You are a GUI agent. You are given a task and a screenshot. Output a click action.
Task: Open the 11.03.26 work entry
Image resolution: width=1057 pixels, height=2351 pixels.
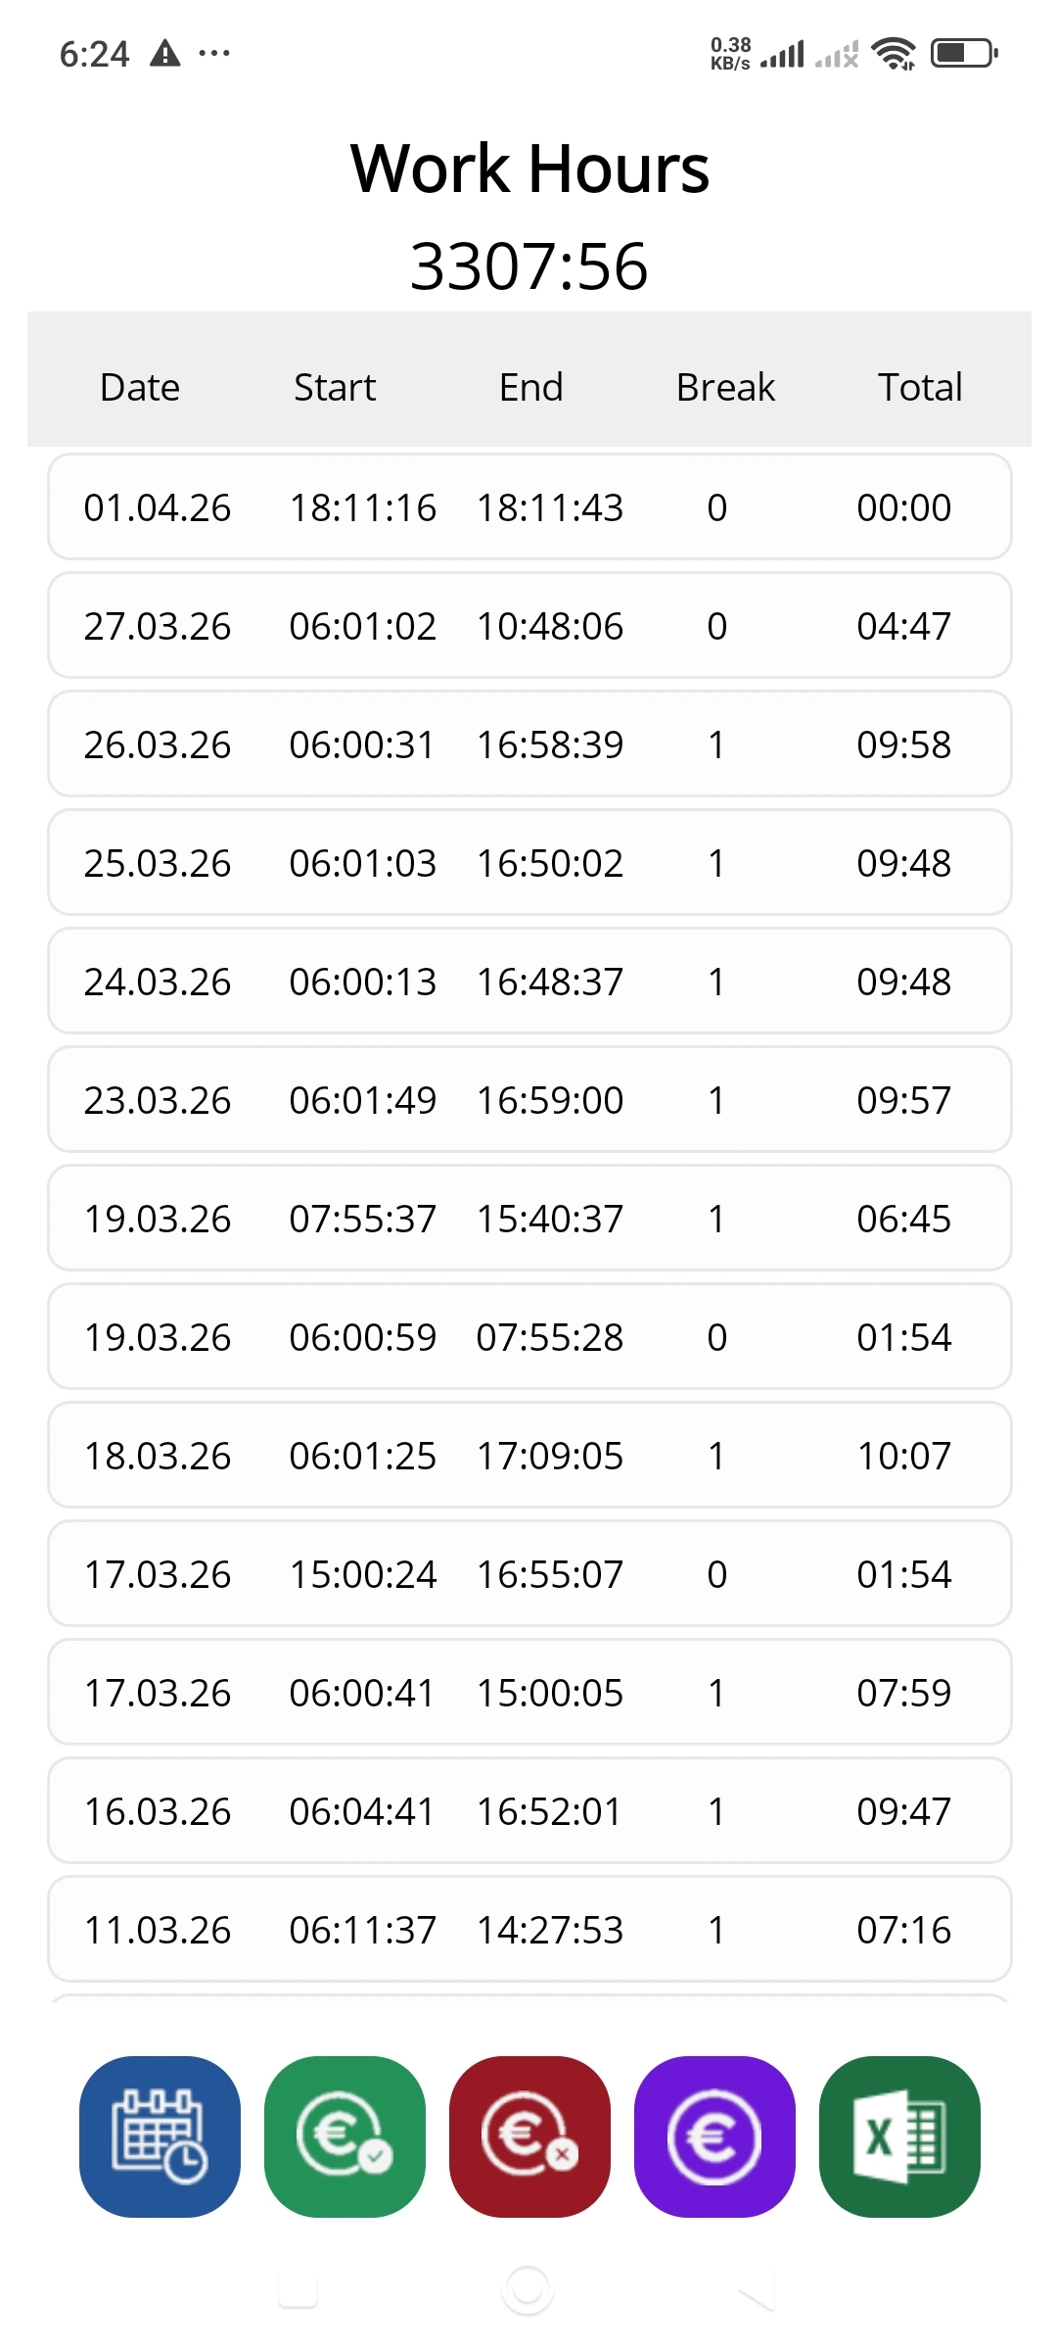[528, 1930]
